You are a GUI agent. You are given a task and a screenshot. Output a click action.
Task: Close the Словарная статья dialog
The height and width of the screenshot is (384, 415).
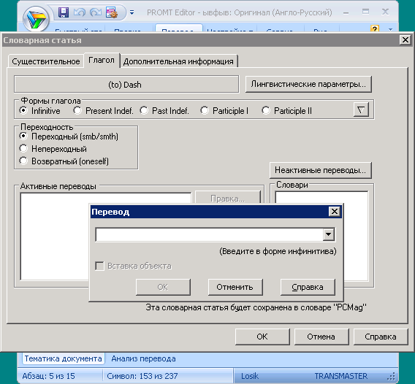[406, 40]
